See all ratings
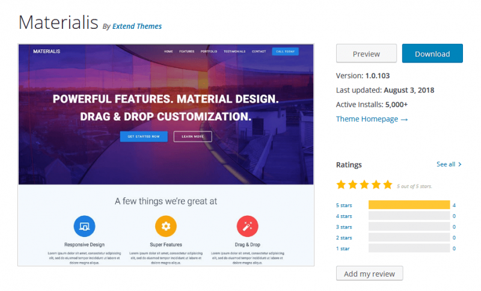This screenshot has height=291, width=481. coord(449,164)
